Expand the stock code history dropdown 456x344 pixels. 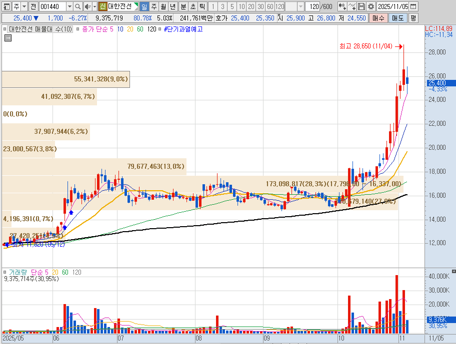pos(69,6)
